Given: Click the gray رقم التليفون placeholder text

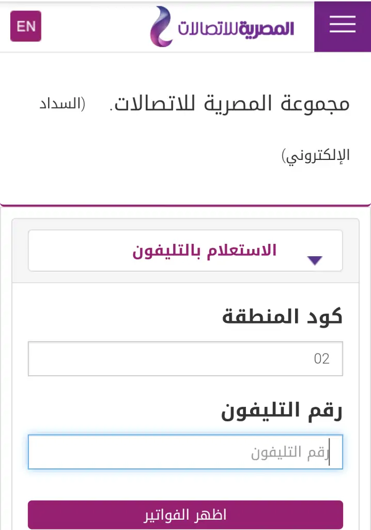Looking at the screenshot, I should [290, 452].
